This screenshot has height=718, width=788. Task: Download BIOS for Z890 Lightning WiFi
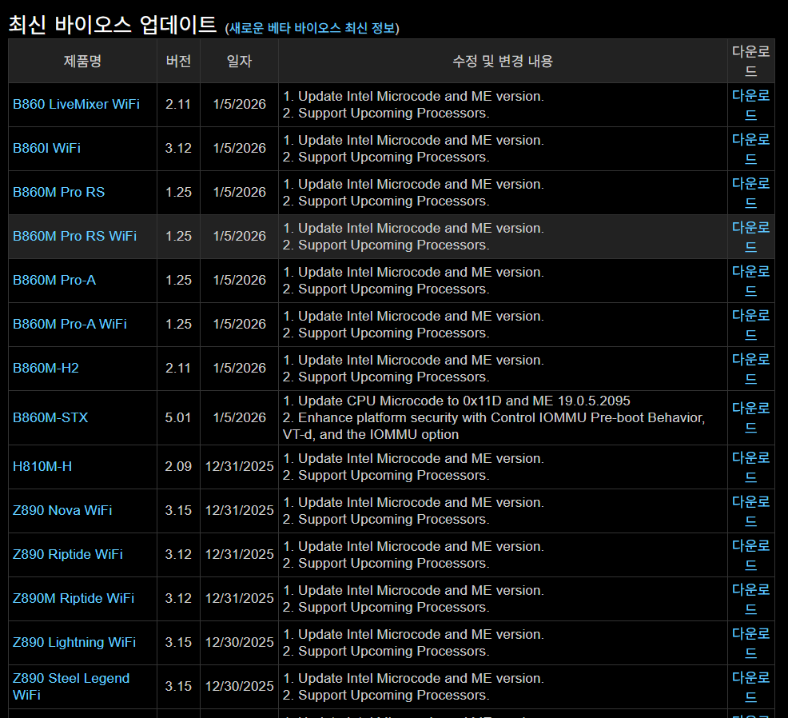click(750, 643)
